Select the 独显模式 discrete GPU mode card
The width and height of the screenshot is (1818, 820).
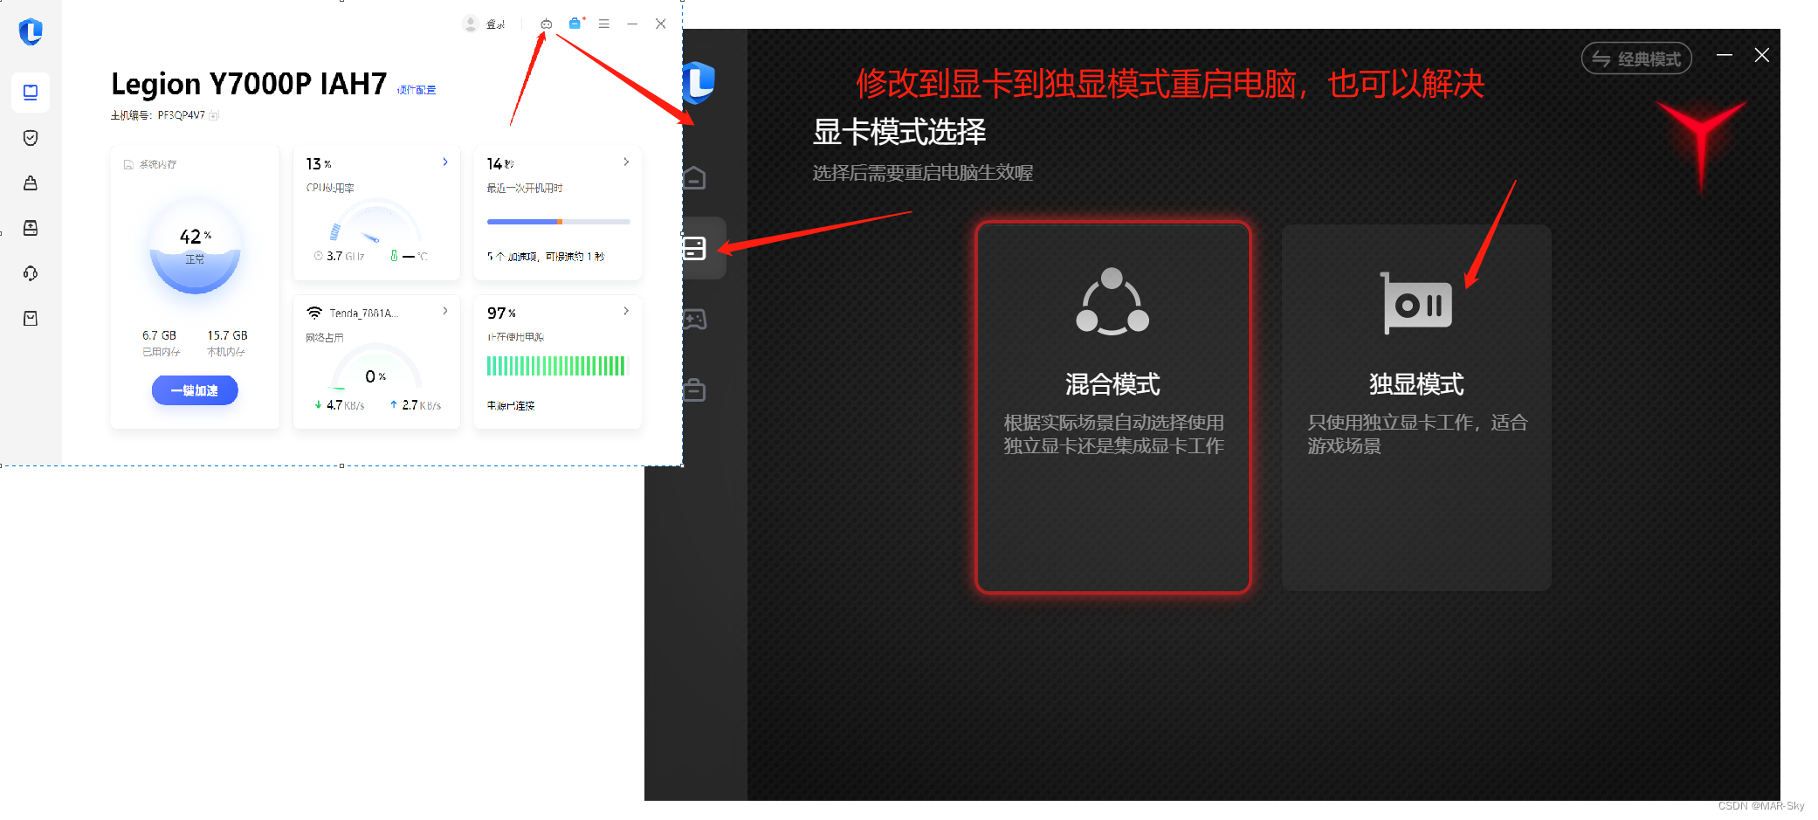(1416, 408)
